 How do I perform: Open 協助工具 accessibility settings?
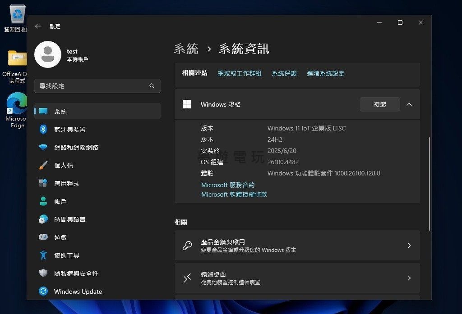pyautogui.click(x=66, y=256)
